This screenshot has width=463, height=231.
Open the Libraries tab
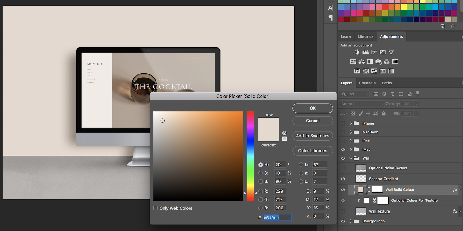tap(365, 36)
